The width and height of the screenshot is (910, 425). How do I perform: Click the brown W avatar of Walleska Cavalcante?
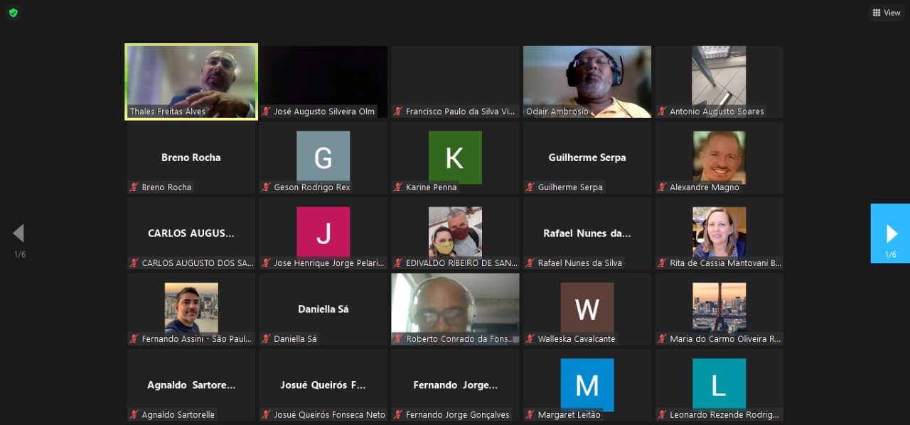tap(587, 309)
